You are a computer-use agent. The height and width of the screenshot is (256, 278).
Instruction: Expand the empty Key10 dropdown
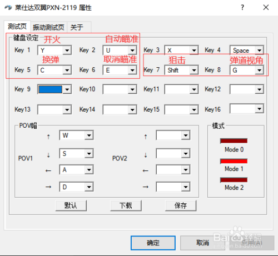pyautogui.click(x=120, y=89)
